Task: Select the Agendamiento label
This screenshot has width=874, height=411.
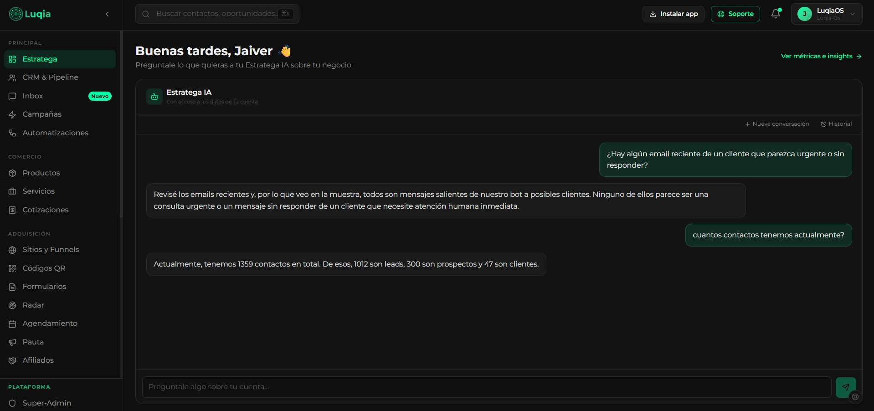Action: pos(50,324)
